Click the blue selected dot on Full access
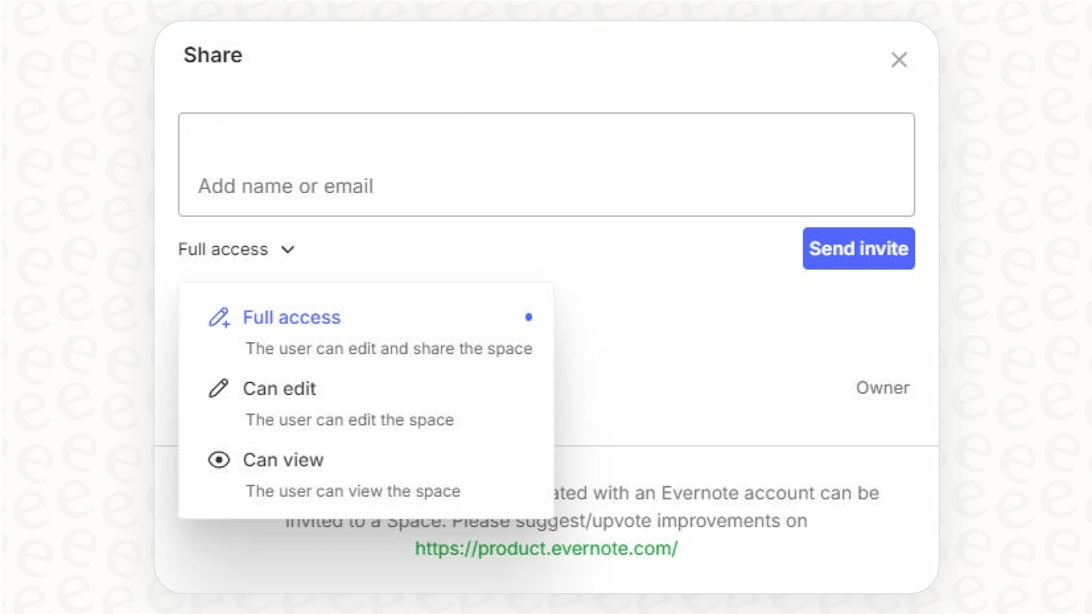Image resolution: width=1092 pixels, height=614 pixels. tap(528, 317)
